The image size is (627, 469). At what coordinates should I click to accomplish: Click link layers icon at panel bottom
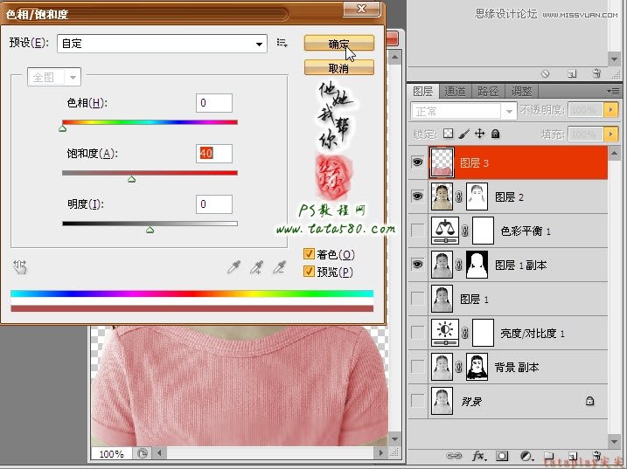click(454, 456)
